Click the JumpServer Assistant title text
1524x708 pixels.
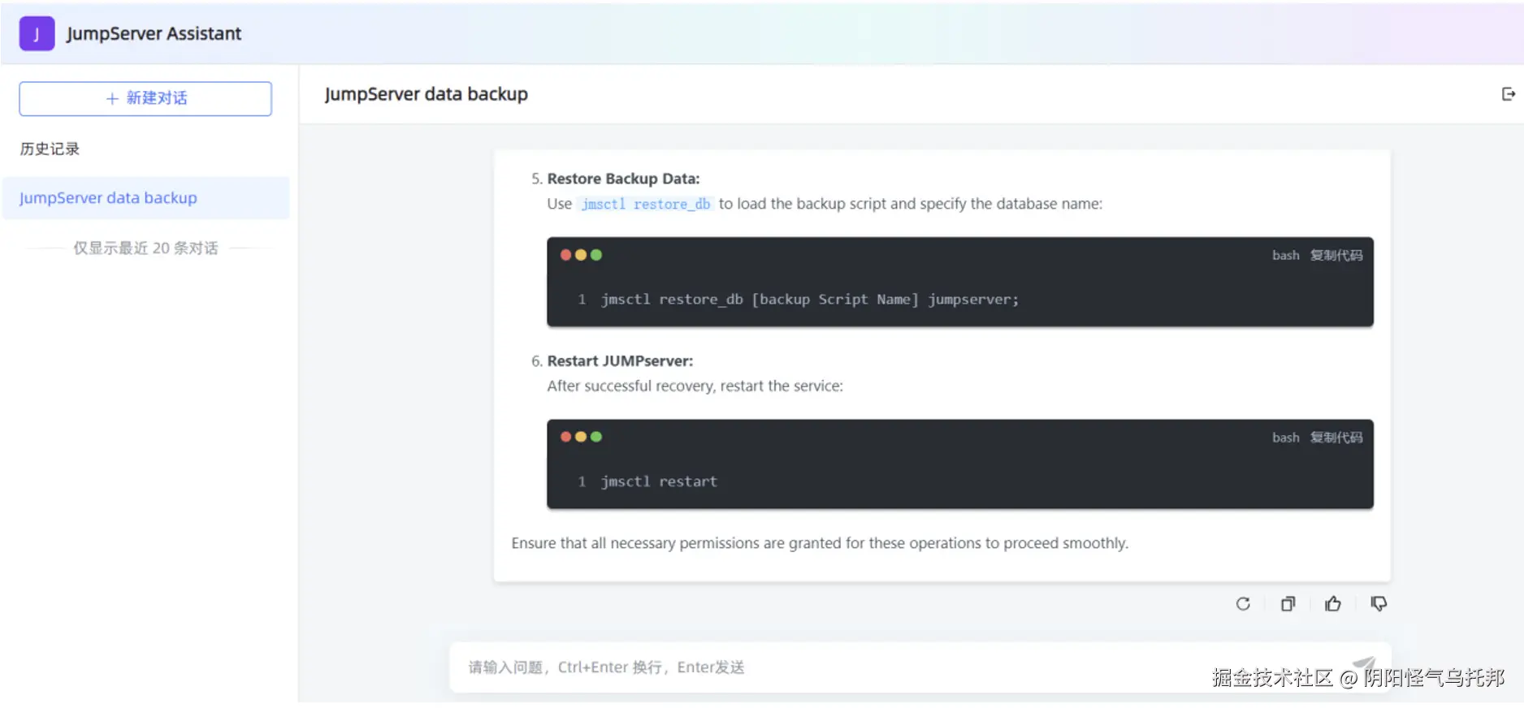coord(154,34)
